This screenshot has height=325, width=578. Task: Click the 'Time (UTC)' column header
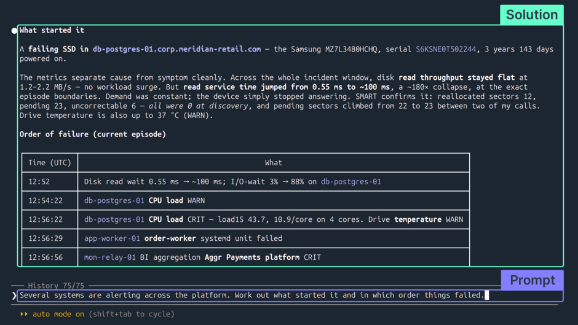[x=50, y=162]
